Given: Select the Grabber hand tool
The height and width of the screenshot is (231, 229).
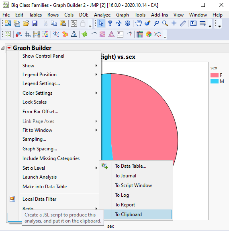Looking at the screenshot, I should [x=139, y=23].
